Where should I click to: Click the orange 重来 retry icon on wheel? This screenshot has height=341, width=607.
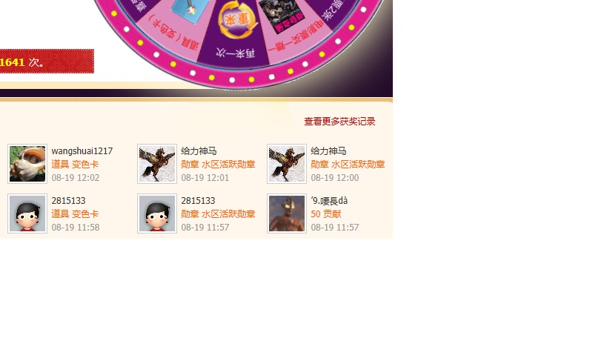coord(237,19)
